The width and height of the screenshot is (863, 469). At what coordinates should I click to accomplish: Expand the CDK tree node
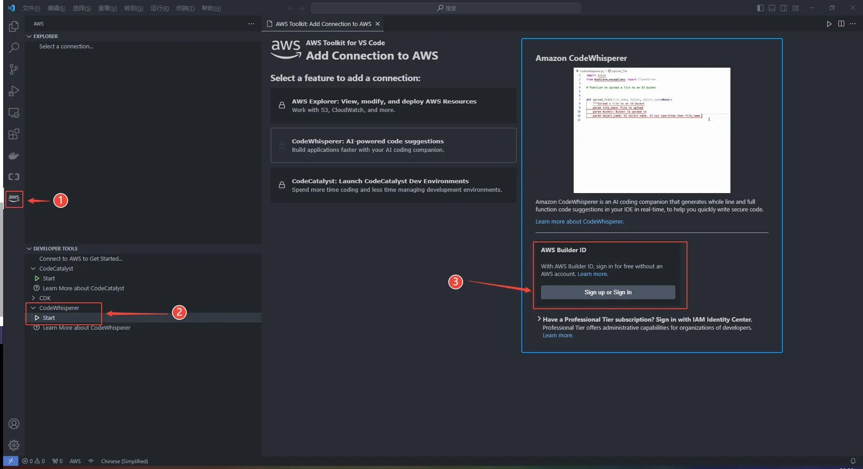(33, 298)
